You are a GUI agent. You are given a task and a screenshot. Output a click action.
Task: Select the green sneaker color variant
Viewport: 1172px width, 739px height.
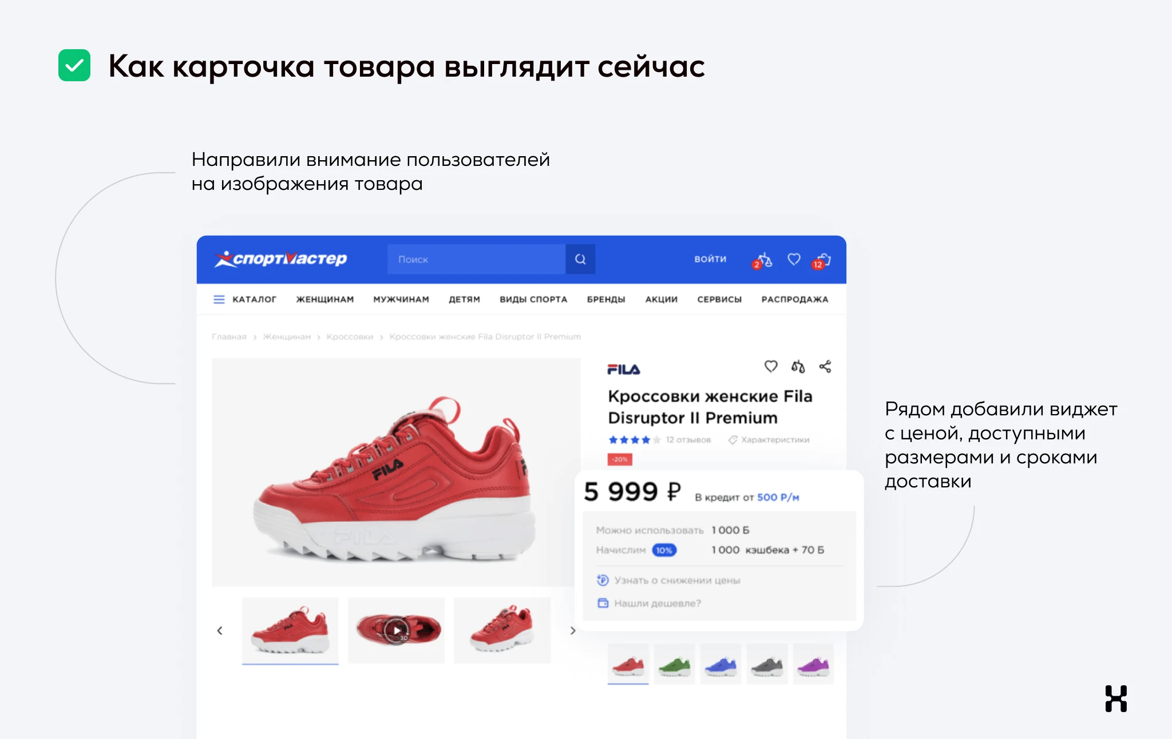[x=674, y=664]
